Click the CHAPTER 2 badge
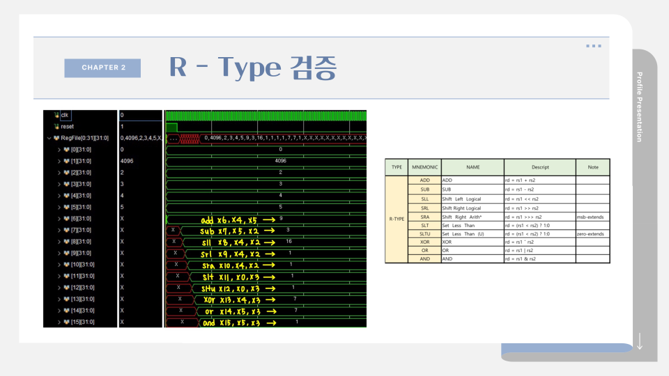This screenshot has width=669, height=376. click(102, 68)
